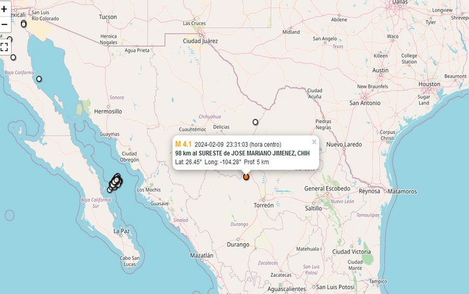
Task: Click the Houston city label
Action: click(x=429, y=84)
